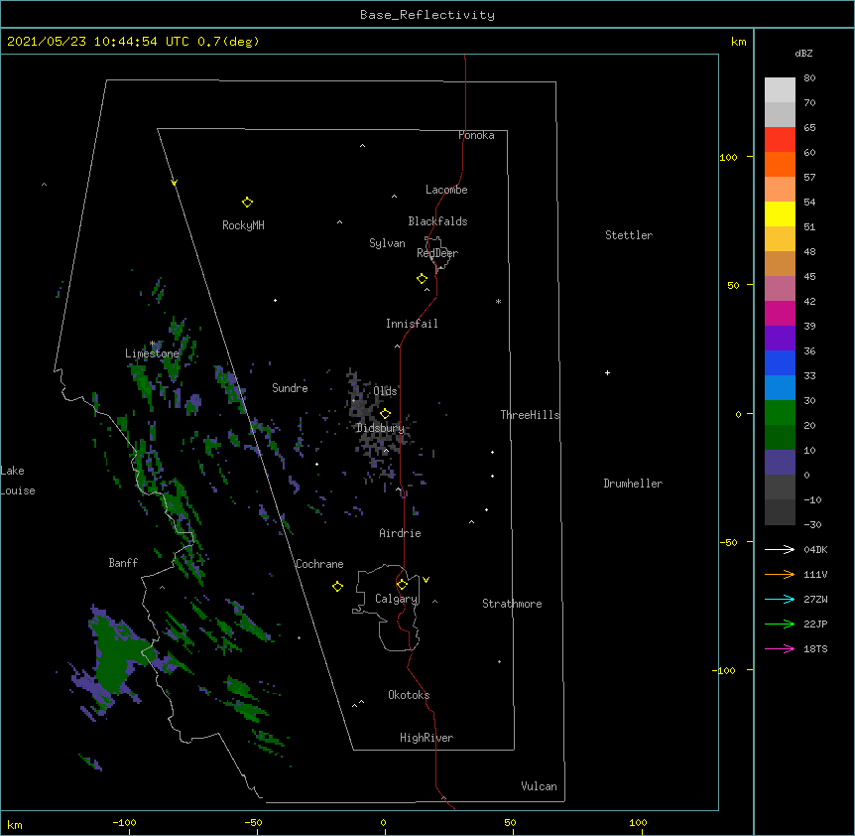Click the Olds label
Screen dimensions: 855x836
[385, 391]
